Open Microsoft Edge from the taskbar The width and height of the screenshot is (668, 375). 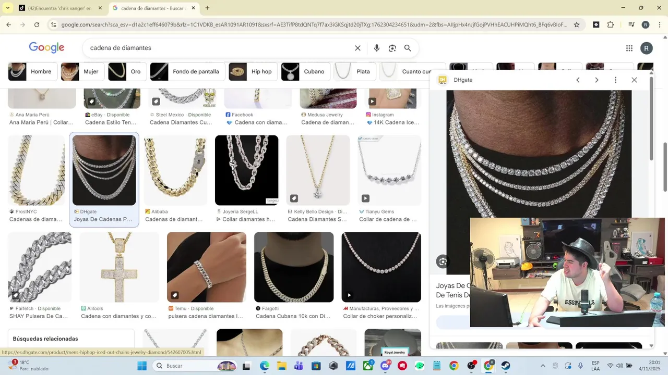tap(265, 366)
